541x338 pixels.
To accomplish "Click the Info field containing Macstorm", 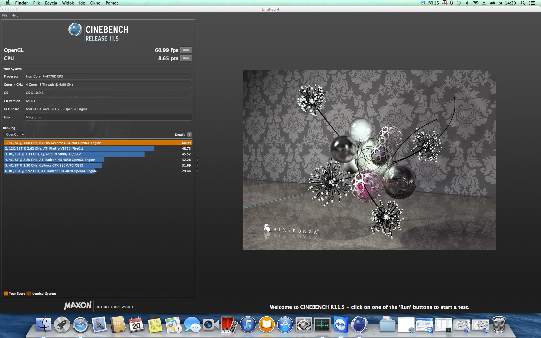I will (x=108, y=117).
